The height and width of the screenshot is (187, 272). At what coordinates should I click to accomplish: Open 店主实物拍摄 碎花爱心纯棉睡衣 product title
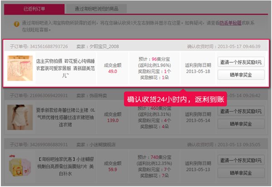pos(66,68)
